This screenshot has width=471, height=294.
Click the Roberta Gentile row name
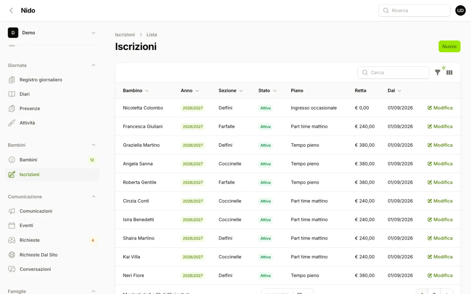pyautogui.click(x=139, y=182)
